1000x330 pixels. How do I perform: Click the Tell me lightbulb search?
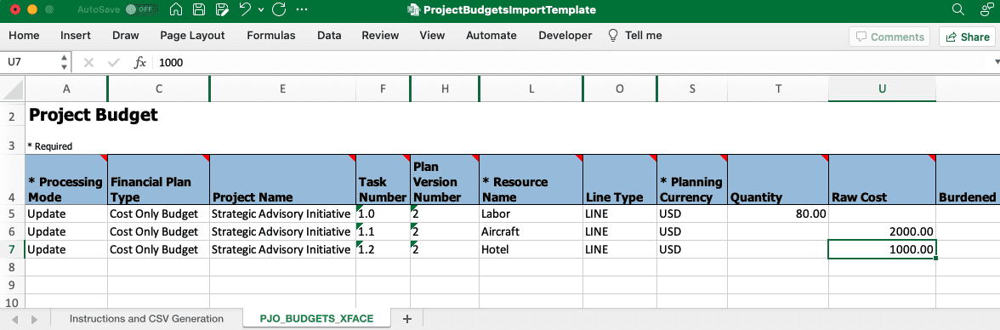tap(634, 36)
